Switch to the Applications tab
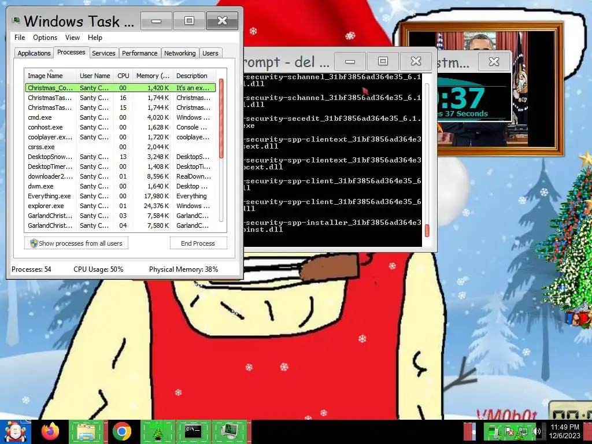Image resolution: width=592 pixels, height=444 pixels. coord(34,53)
